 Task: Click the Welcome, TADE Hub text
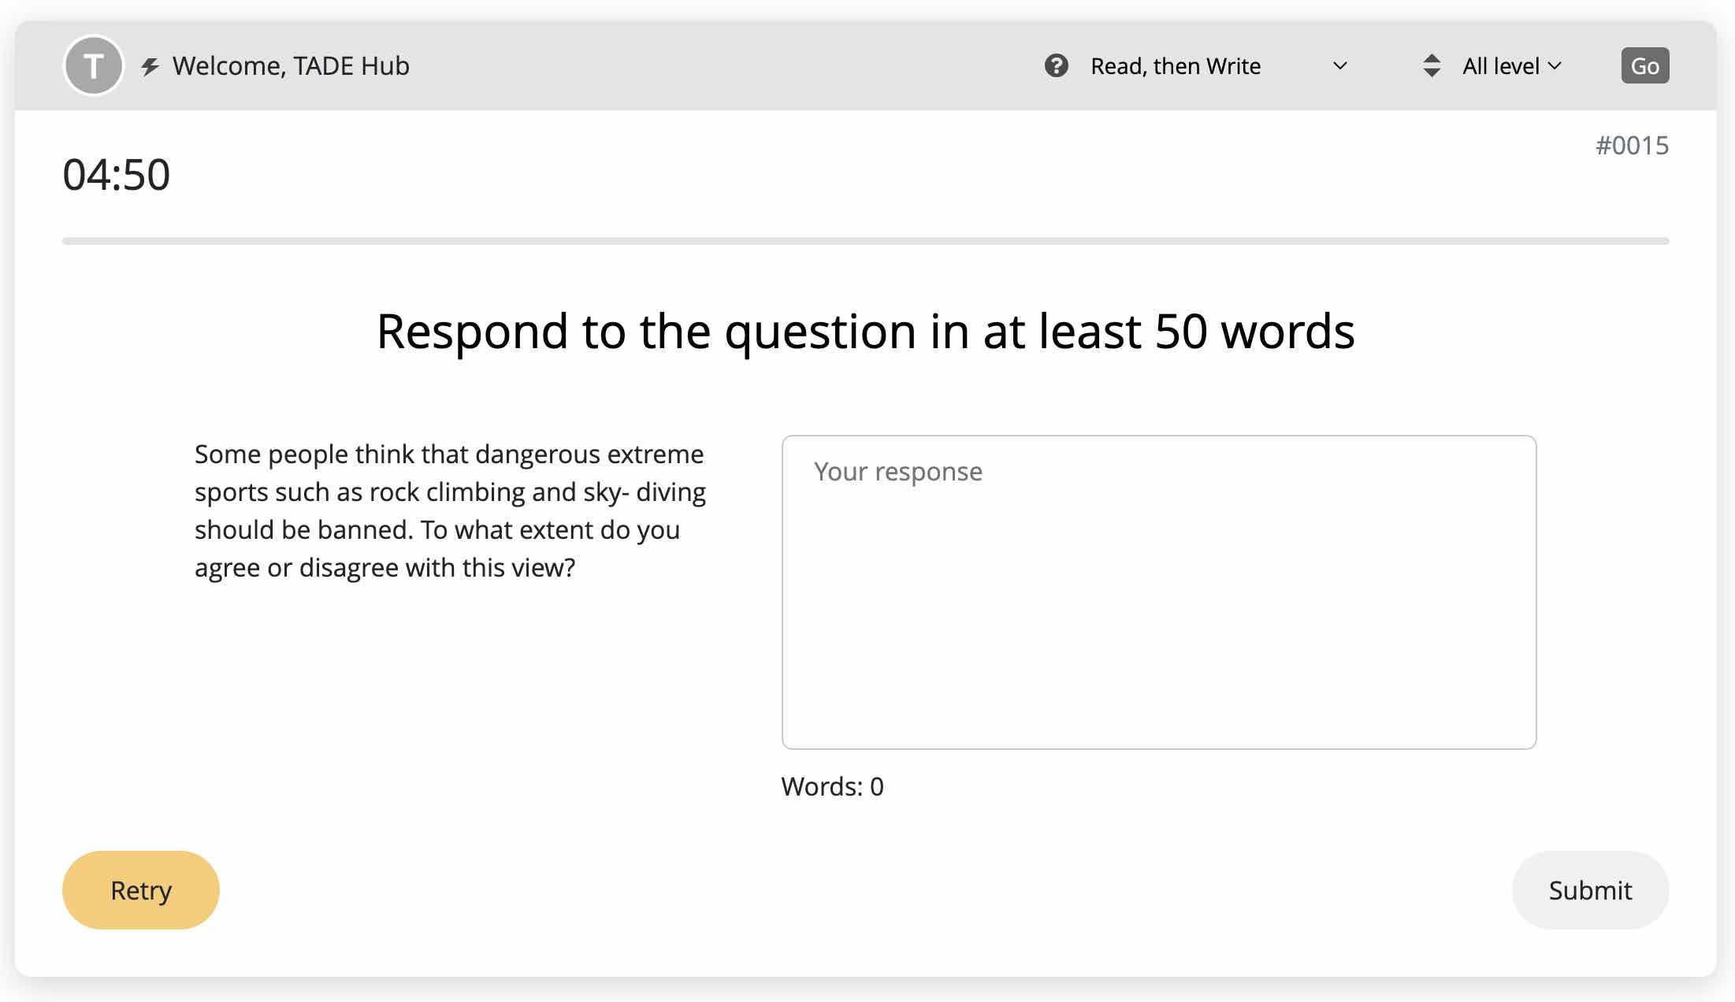291,66
